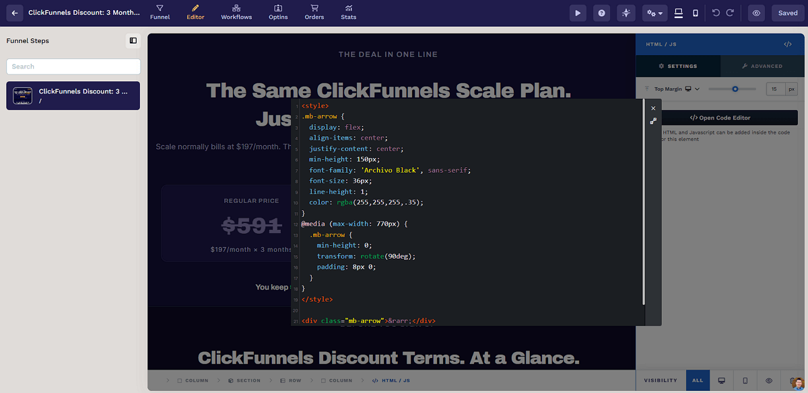Preview page with the top-bar eye icon
The width and height of the screenshot is (808, 393).
click(x=756, y=13)
